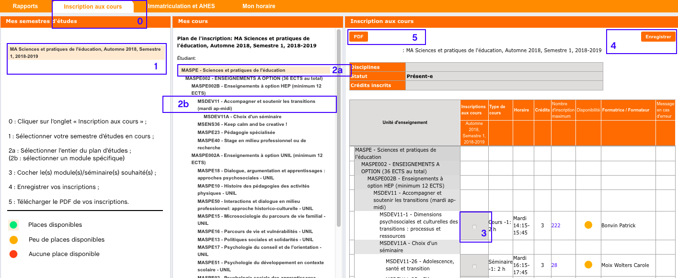Select the Automne 2018 Semestre 1 semester
678x278 pixels.
pos(86,53)
